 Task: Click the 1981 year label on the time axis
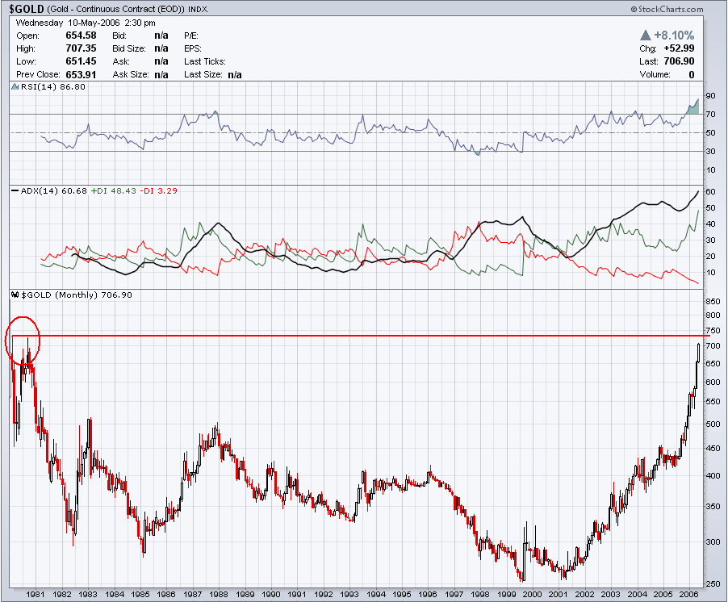pos(36,595)
